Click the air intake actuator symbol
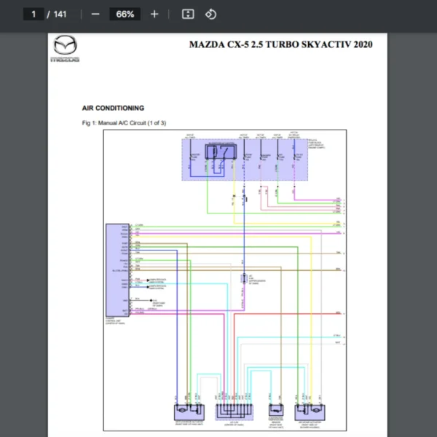The width and height of the screenshot is (437, 437). coord(309,410)
